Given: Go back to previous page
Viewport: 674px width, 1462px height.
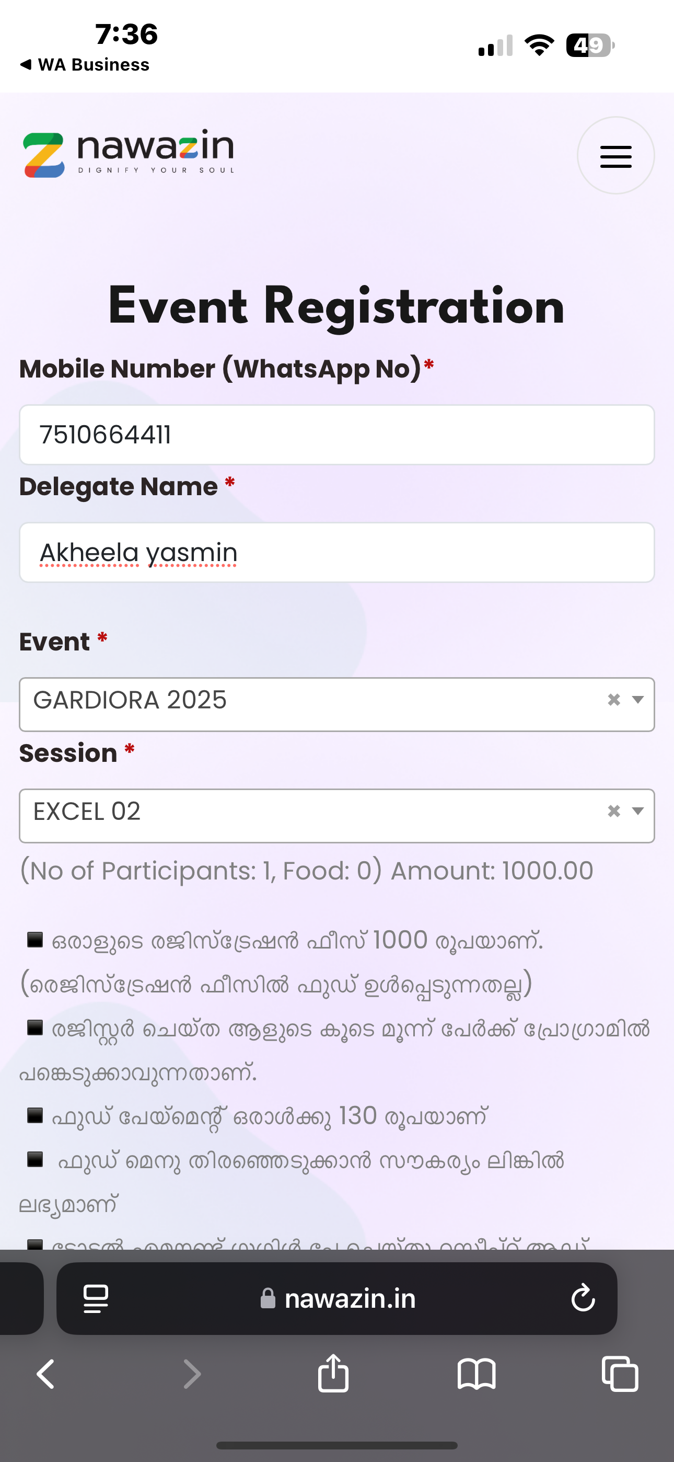Looking at the screenshot, I should [45, 1374].
